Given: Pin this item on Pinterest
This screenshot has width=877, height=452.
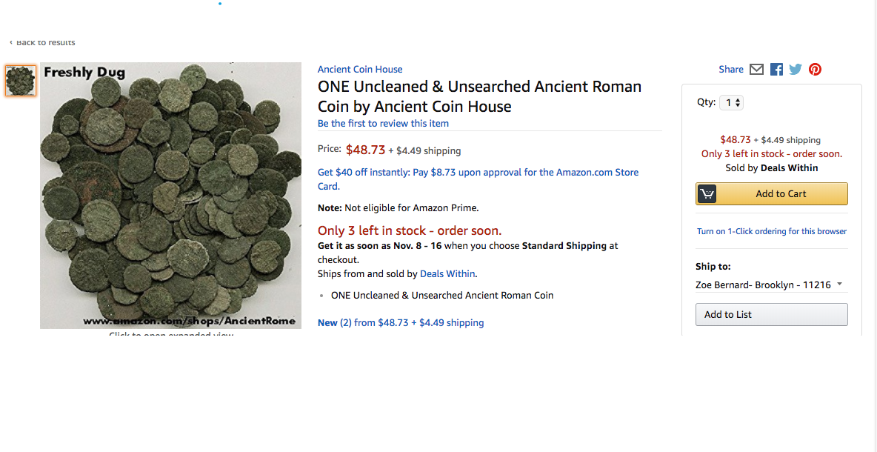Looking at the screenshot, I should point(815,69).
